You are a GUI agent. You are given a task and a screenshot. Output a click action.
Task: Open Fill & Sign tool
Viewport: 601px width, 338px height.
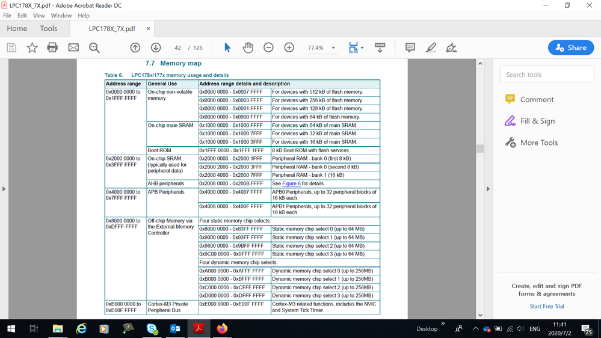pyautogui.click(x=529, y=121)
